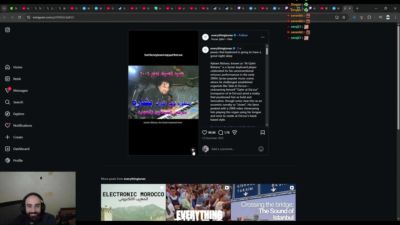Viewport: 400px width, 225px height.
Task: Click the keyboard player video
Action: click(x=163, y=92)
